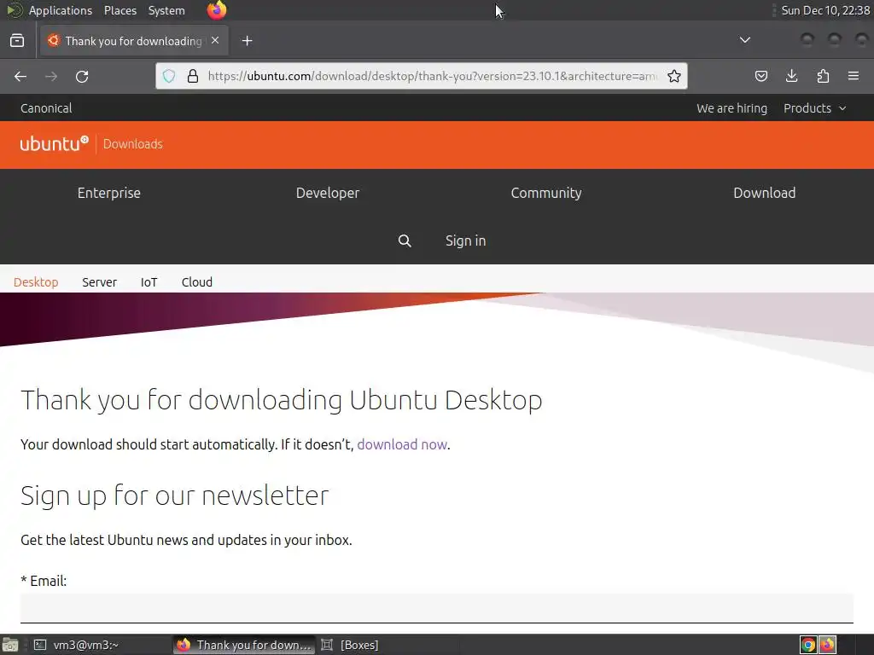Screen dimensions: 874x655
Task: Go back using browser back arrow
Action: coord(20,76)
